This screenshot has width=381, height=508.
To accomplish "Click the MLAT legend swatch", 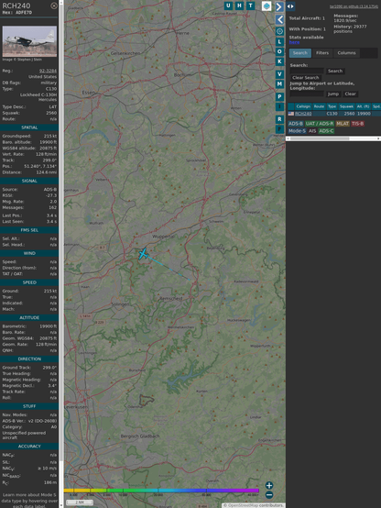I will tap(343, 124).
